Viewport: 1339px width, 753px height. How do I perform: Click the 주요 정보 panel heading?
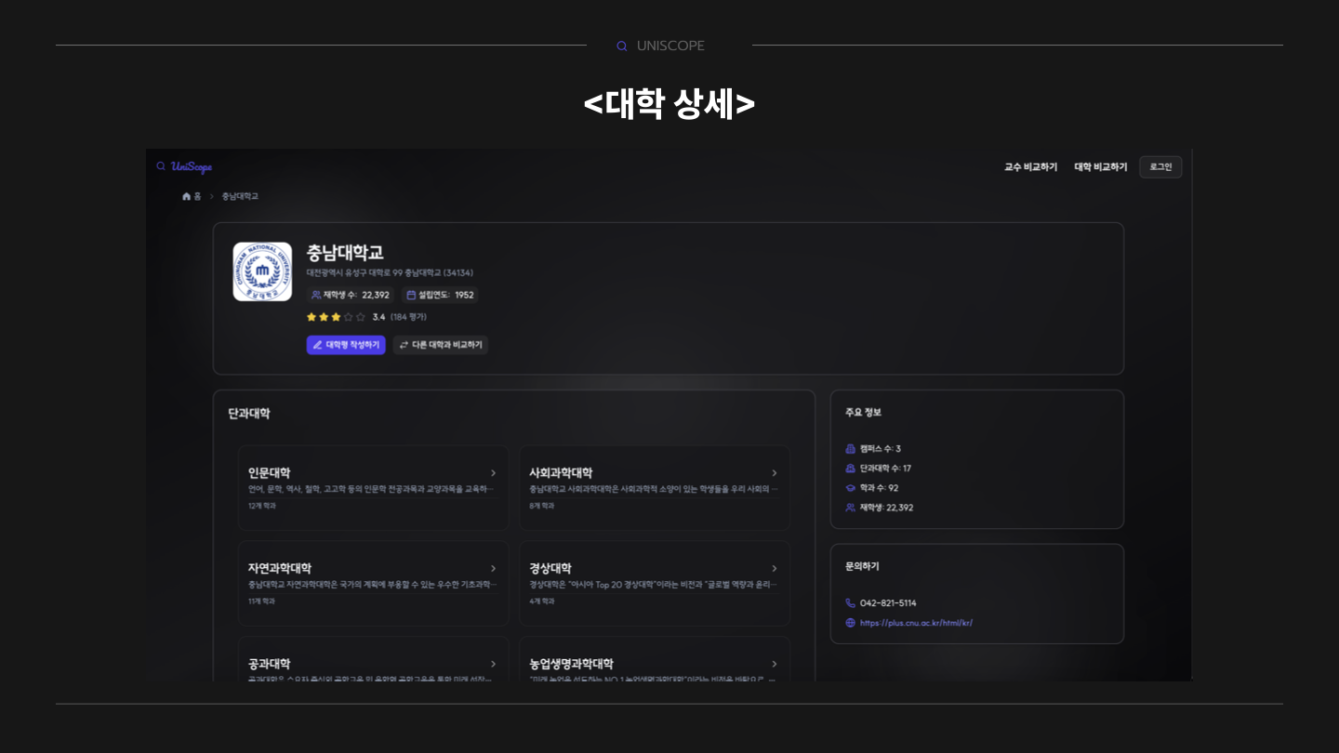(x=863, y=413)
